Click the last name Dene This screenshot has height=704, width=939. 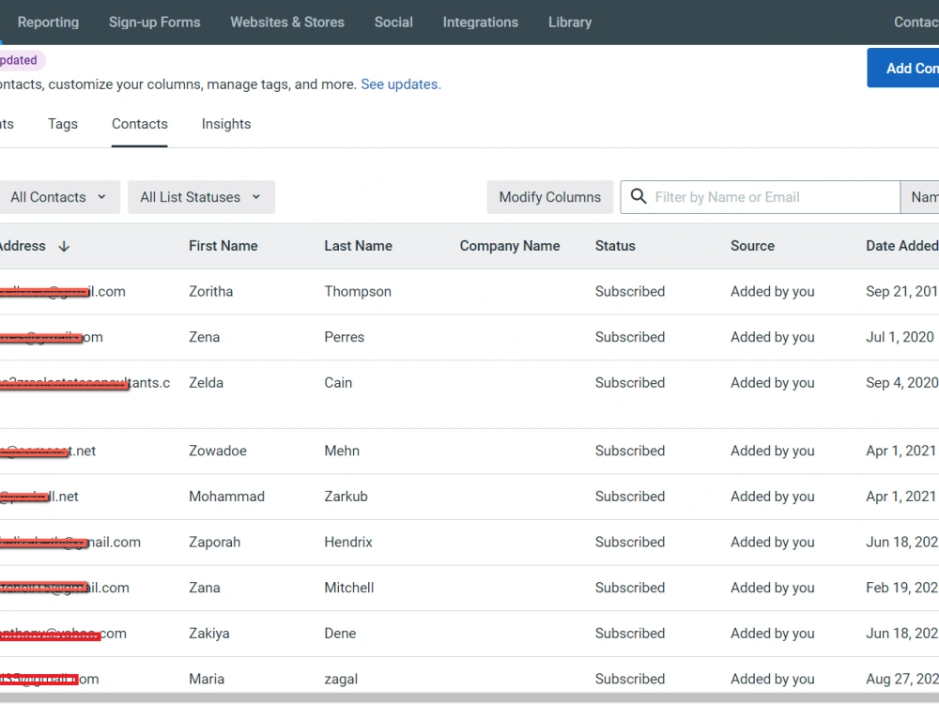pyautogui.click(x=340, y=633)
